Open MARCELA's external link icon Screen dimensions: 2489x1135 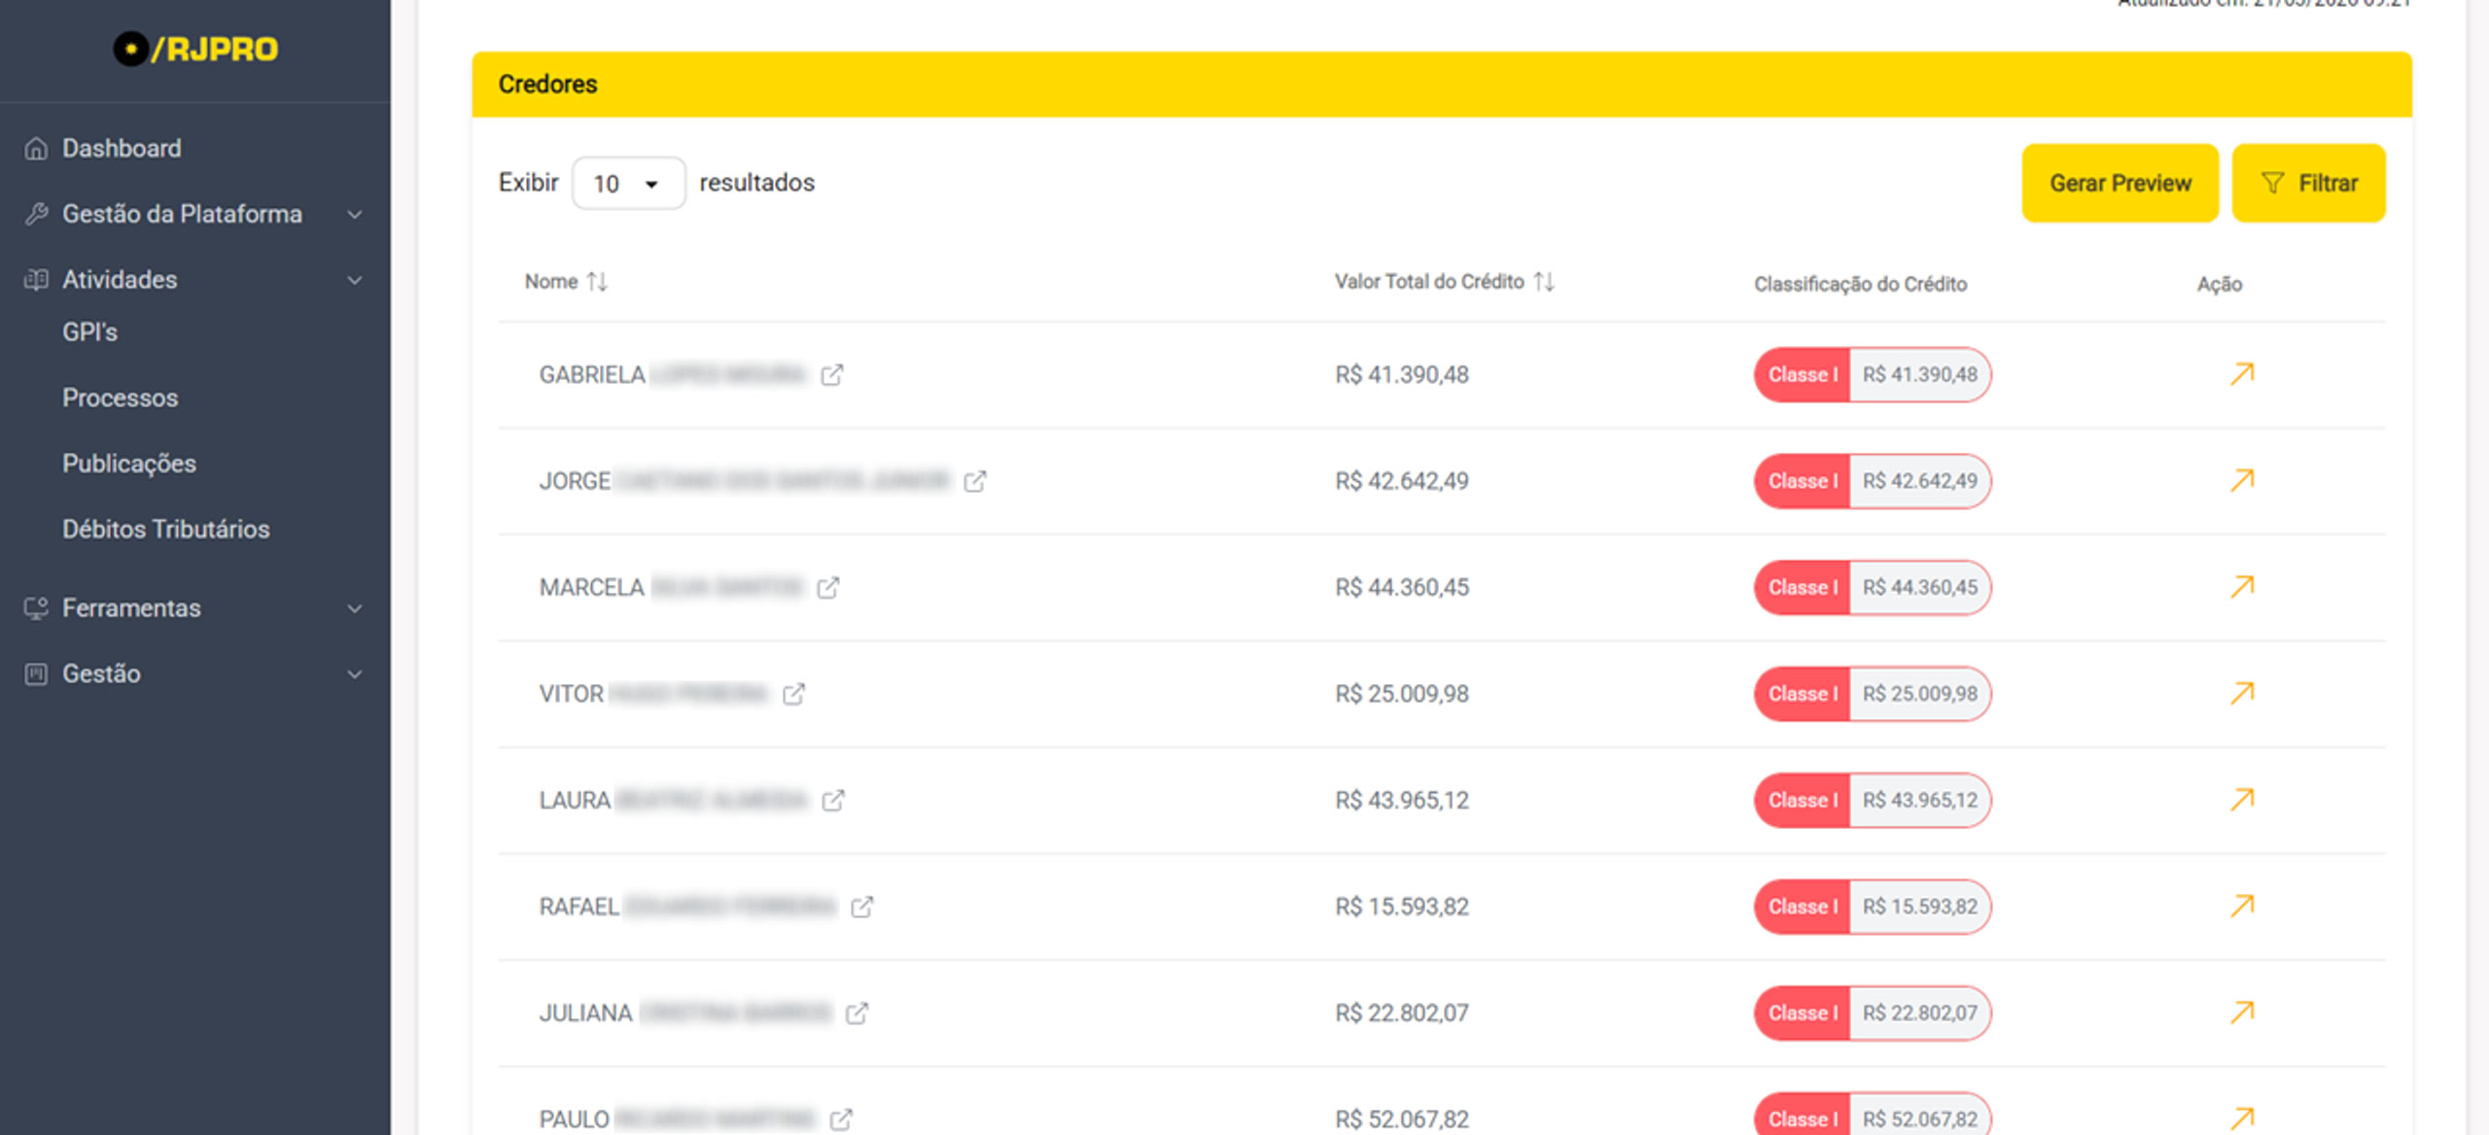click(x=827, y=588)
